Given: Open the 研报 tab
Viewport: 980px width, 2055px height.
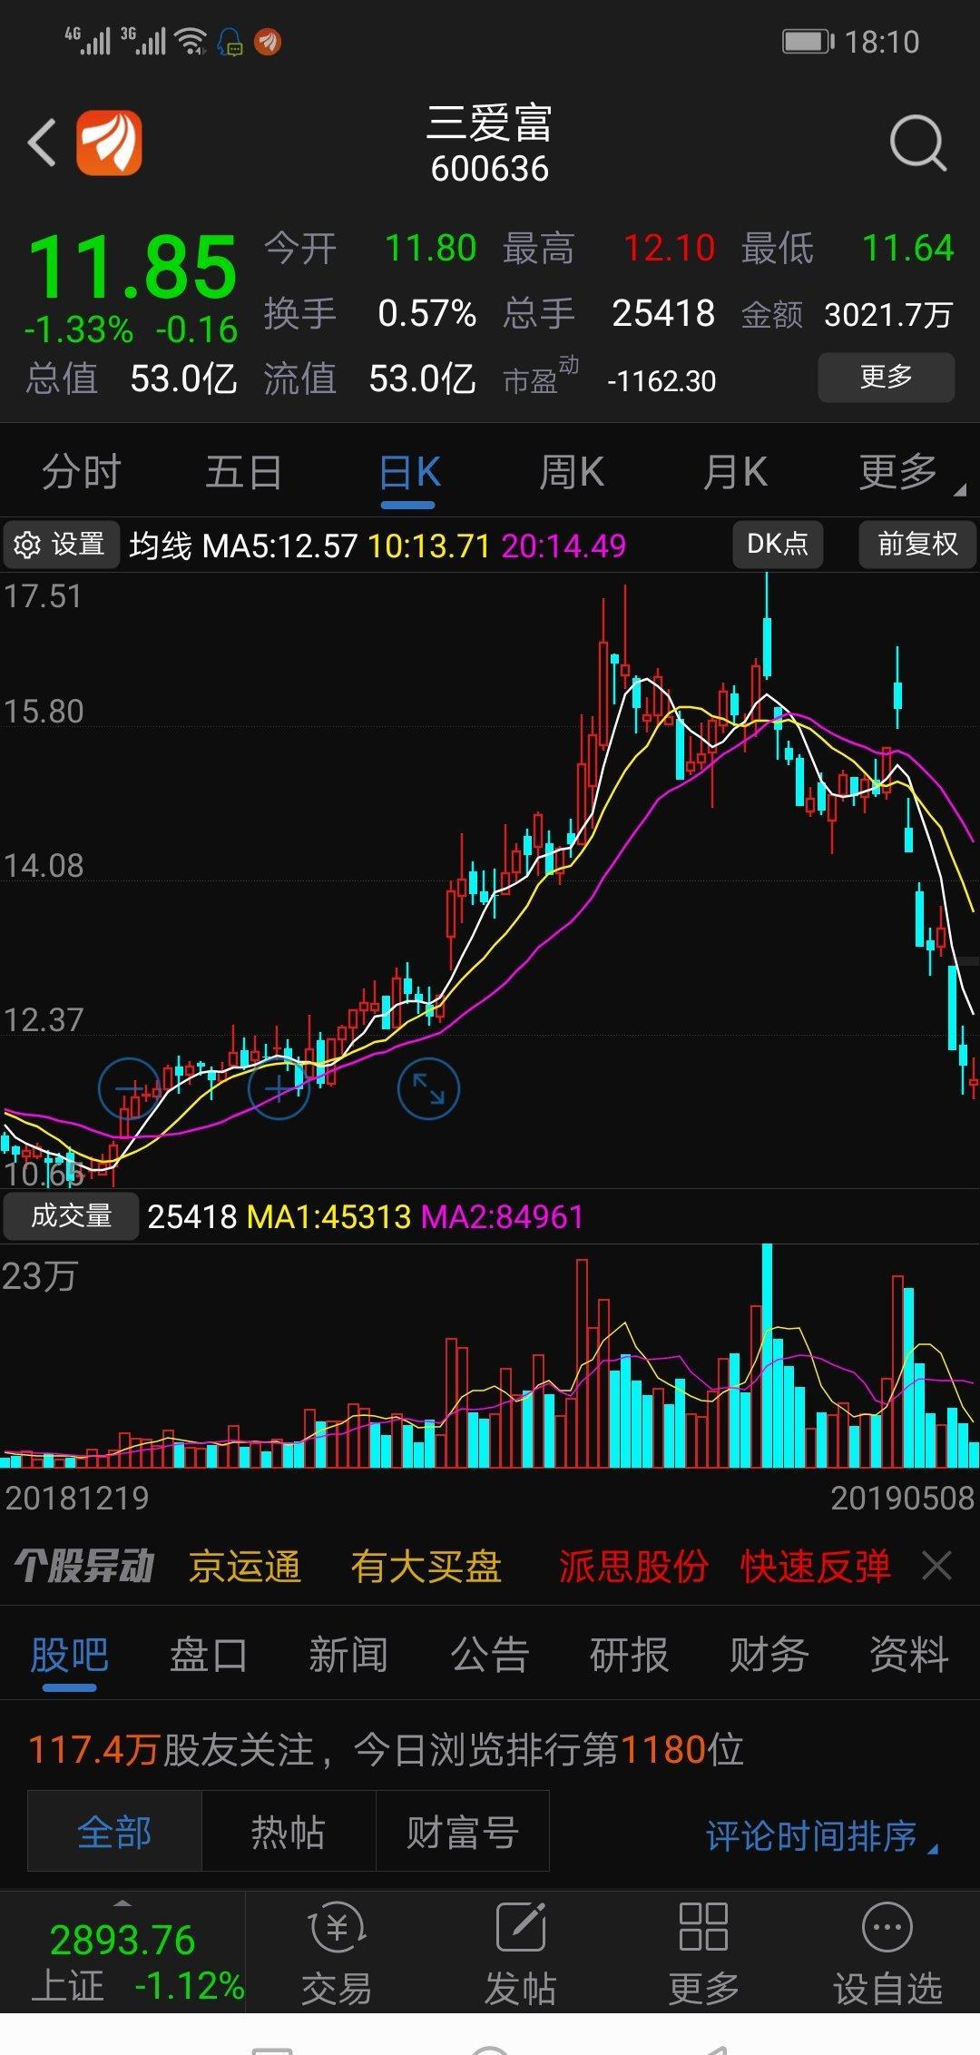Looking at the screenshot, I should (x=630, y=1655).
